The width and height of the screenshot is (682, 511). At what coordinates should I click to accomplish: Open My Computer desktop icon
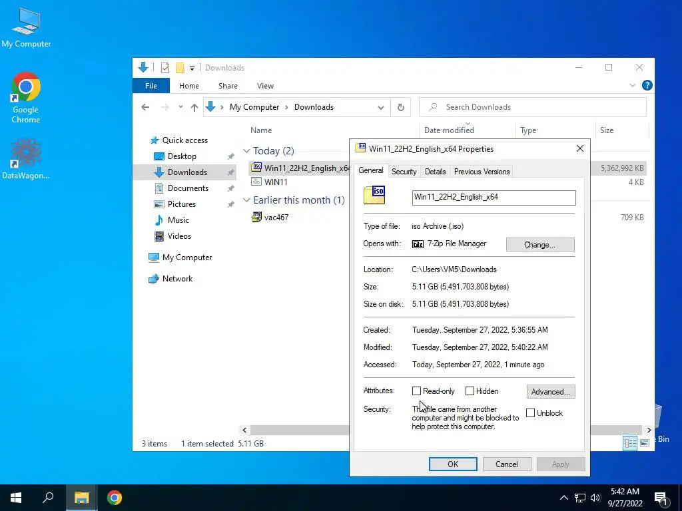click(26, 28)
